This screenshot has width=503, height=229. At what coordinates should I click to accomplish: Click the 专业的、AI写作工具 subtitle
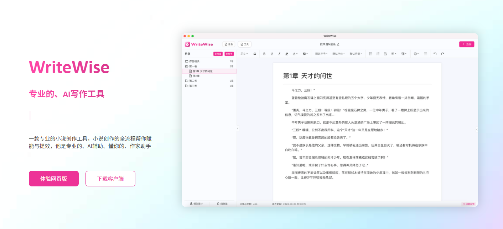coord(67,94)
